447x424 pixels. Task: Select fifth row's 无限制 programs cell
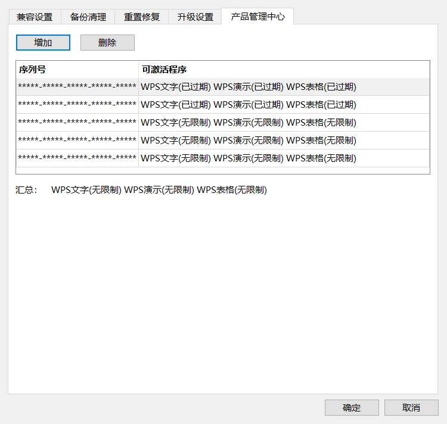click(x=284, y=158)
